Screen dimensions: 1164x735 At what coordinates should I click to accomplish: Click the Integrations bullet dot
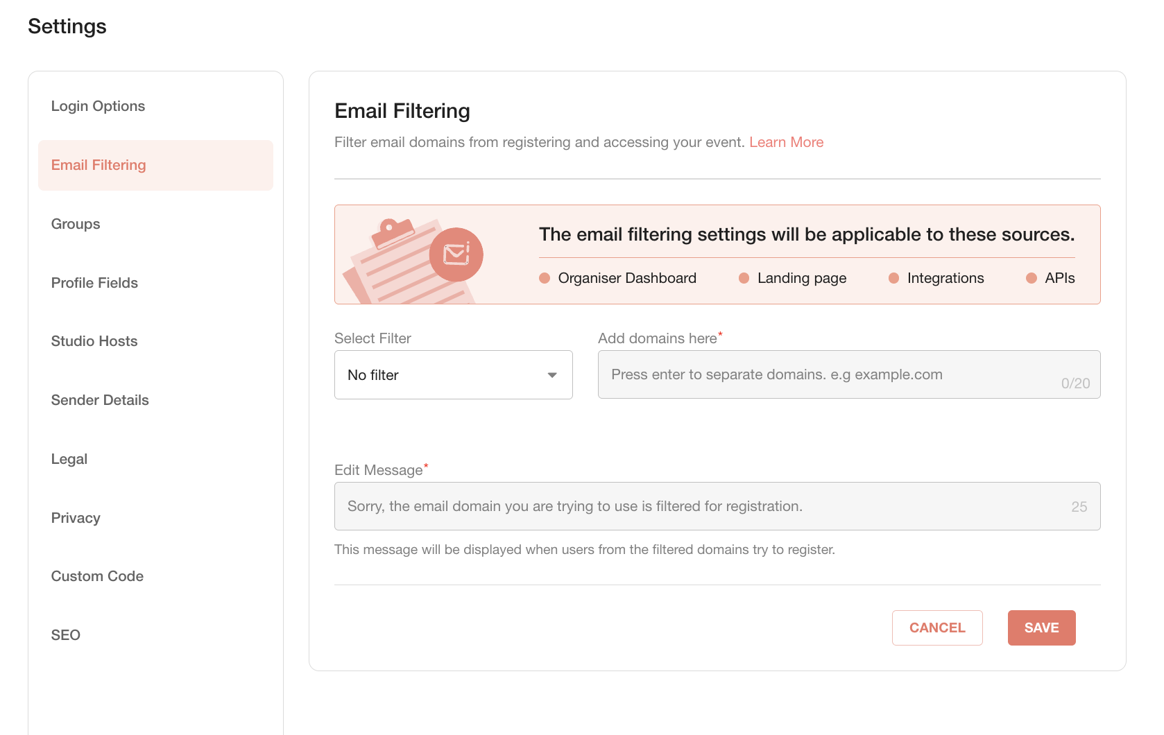click(x=893, y=278)
